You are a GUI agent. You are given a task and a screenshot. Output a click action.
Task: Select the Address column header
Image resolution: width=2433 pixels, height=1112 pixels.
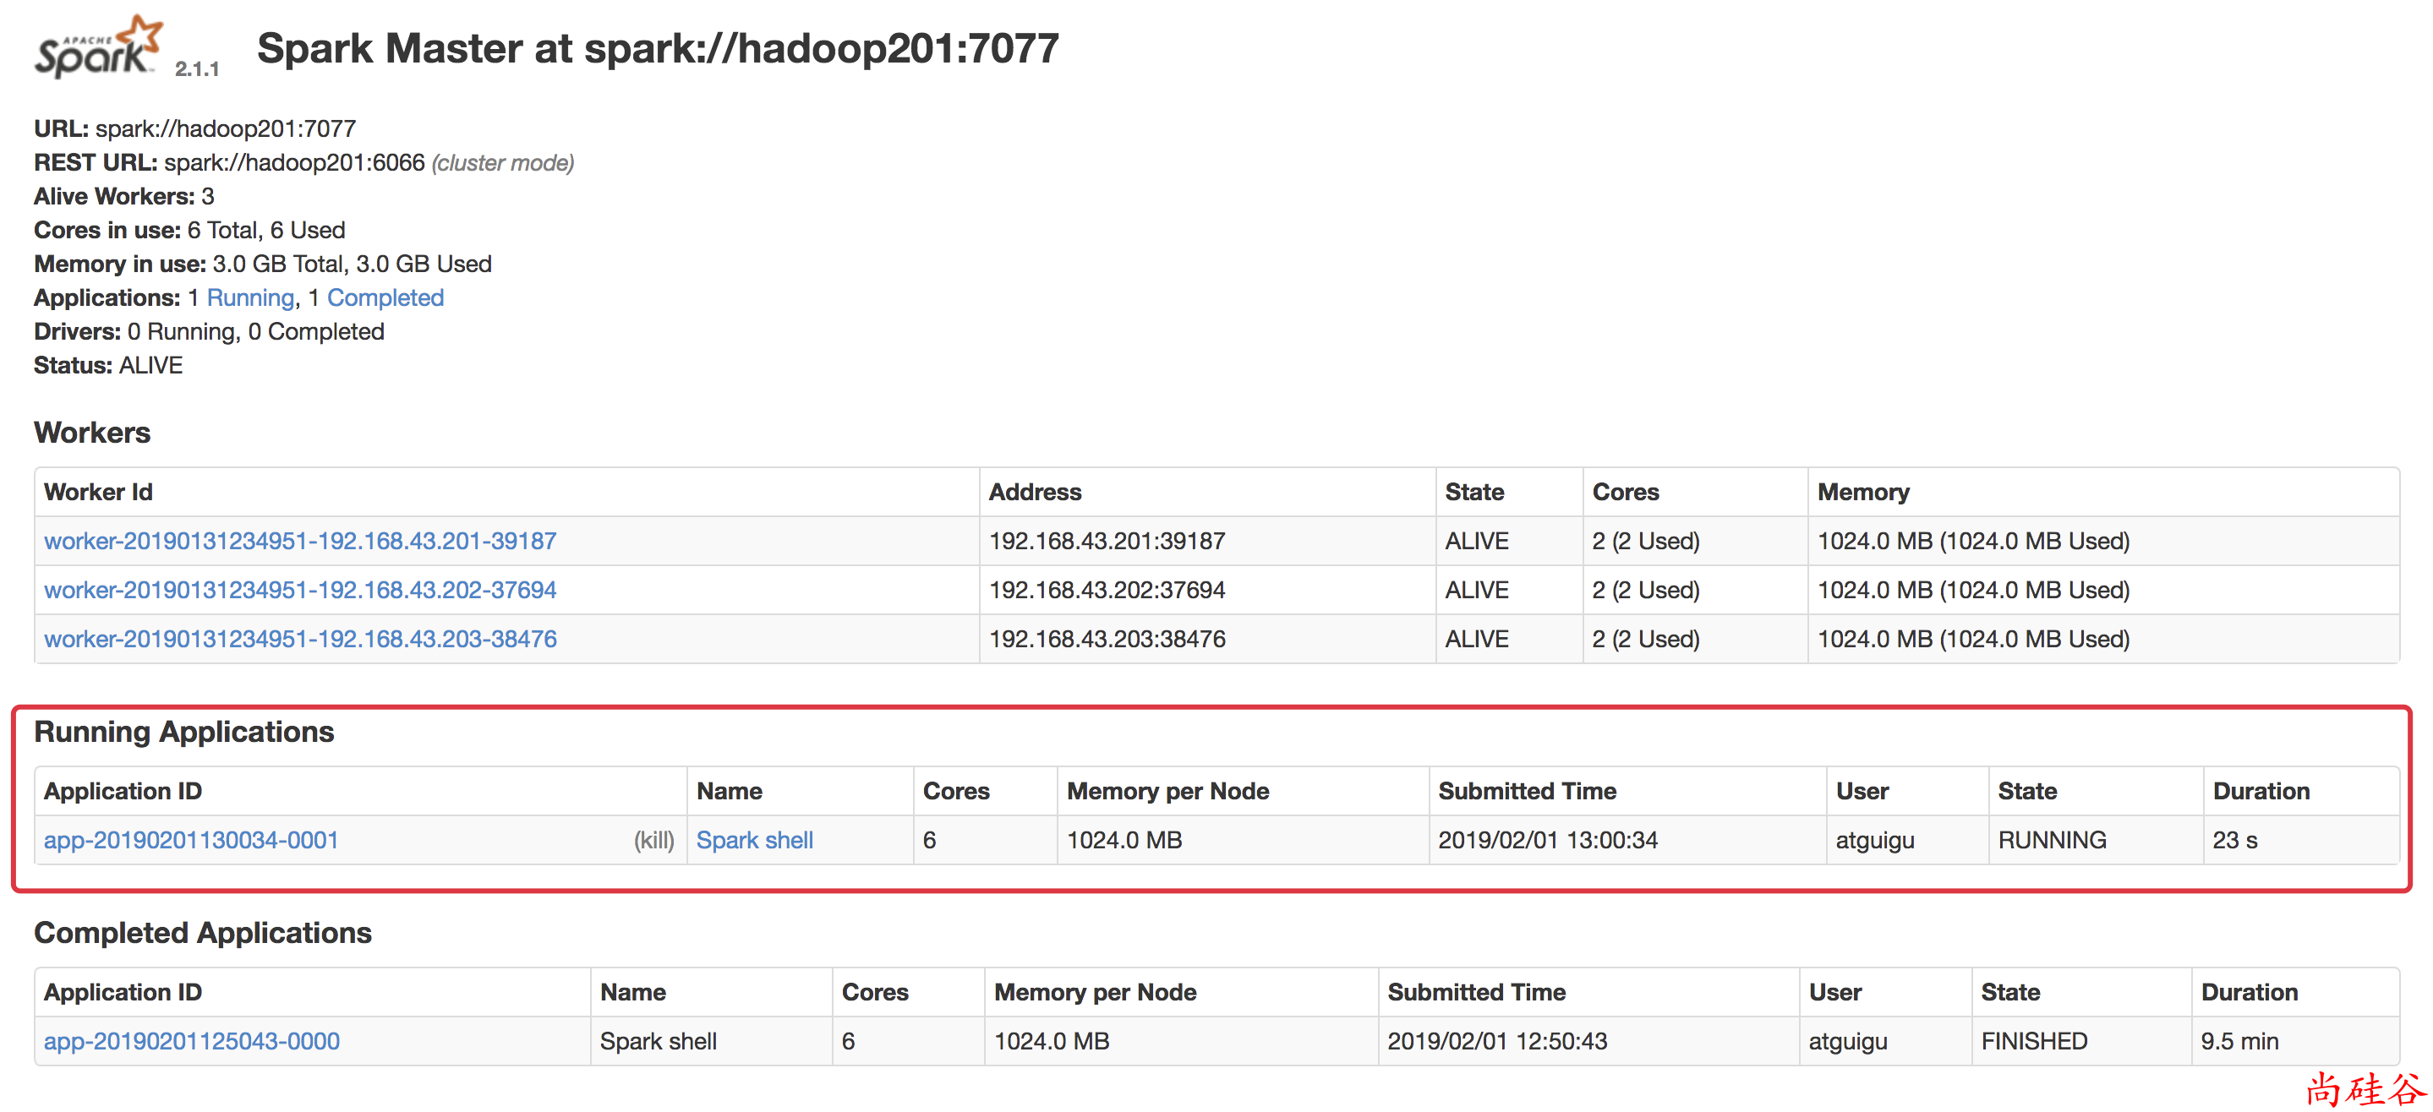coord(1035,491)
